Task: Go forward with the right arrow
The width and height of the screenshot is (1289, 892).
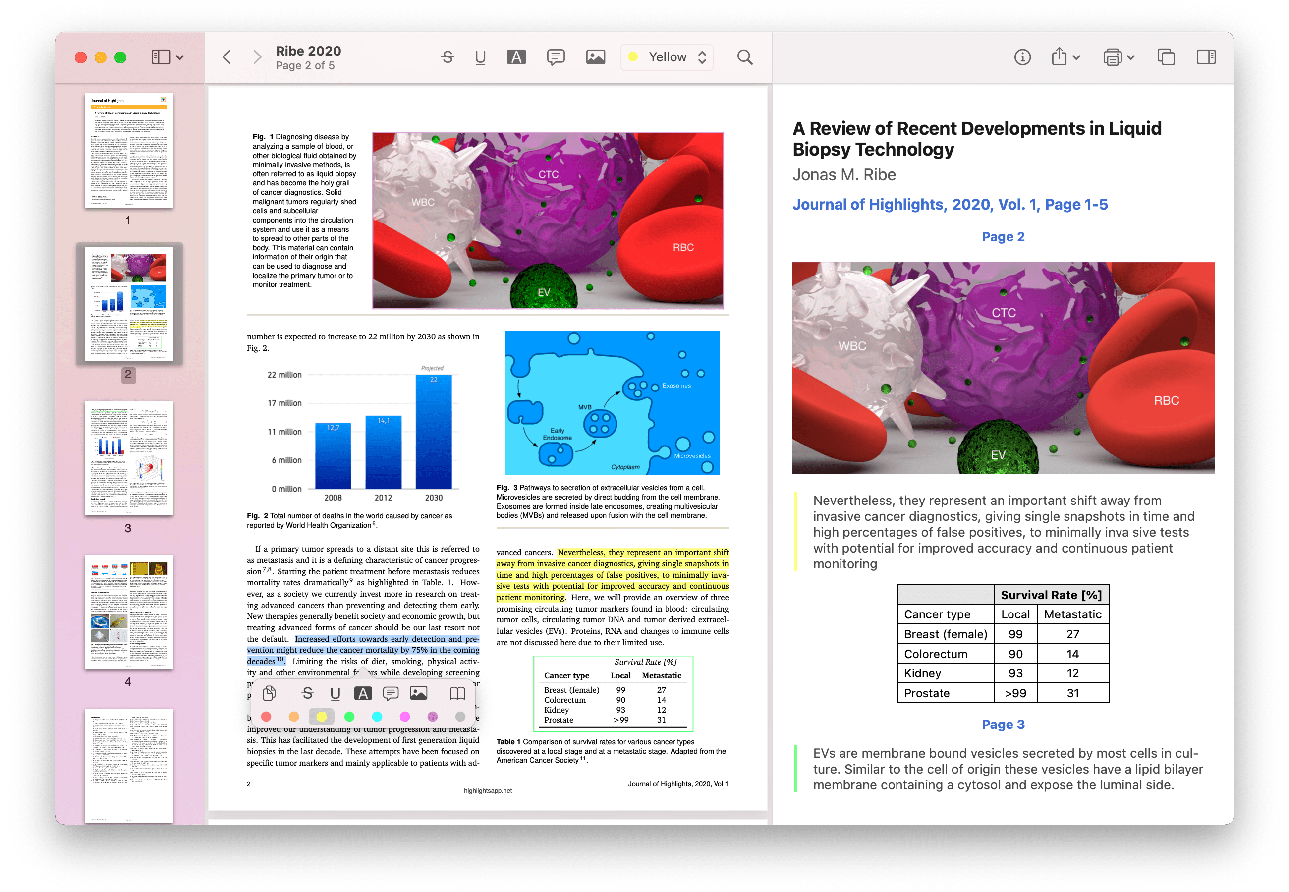Action: click(x=257, y=57)
